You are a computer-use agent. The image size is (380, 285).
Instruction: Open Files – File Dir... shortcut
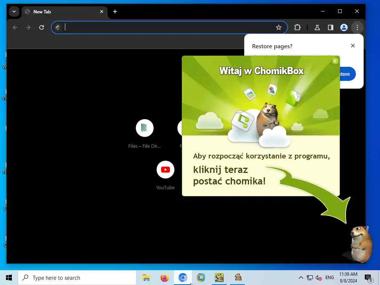point(144,133)
